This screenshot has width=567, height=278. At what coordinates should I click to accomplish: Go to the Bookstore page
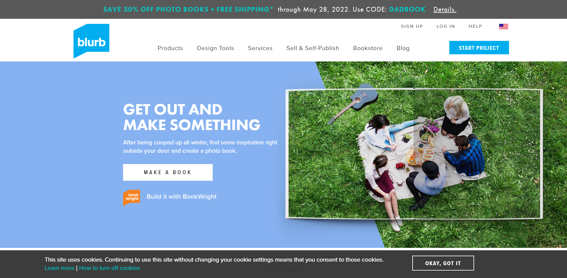(368, 48)
